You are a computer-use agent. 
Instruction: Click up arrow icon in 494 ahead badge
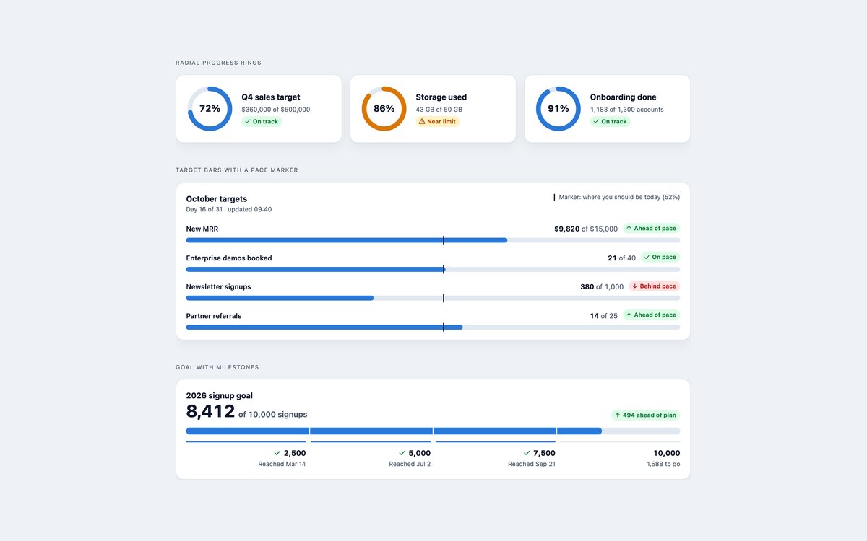618,415
